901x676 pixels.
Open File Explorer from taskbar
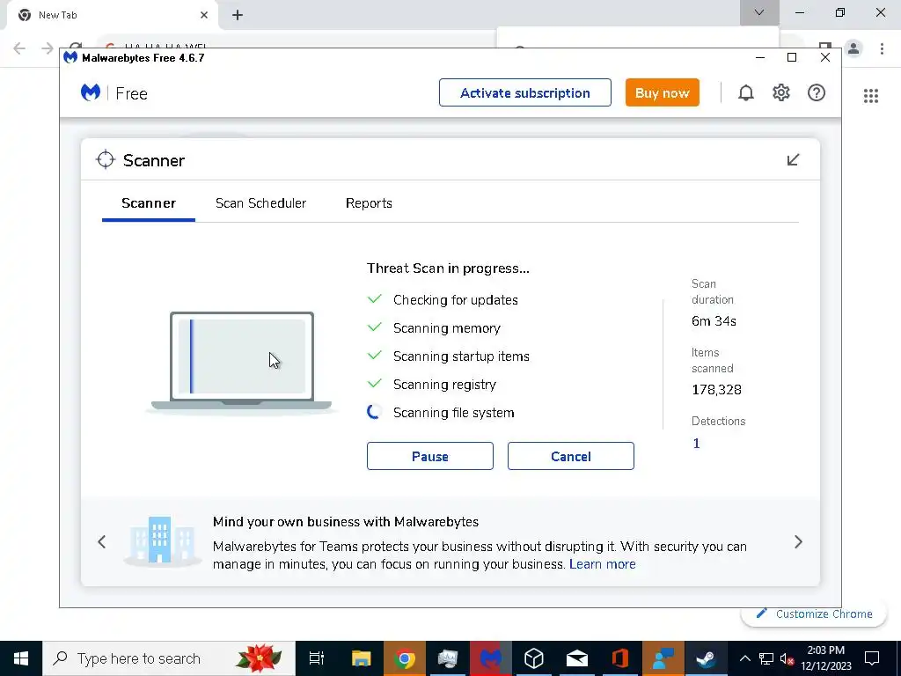click(x=361, y=658)
